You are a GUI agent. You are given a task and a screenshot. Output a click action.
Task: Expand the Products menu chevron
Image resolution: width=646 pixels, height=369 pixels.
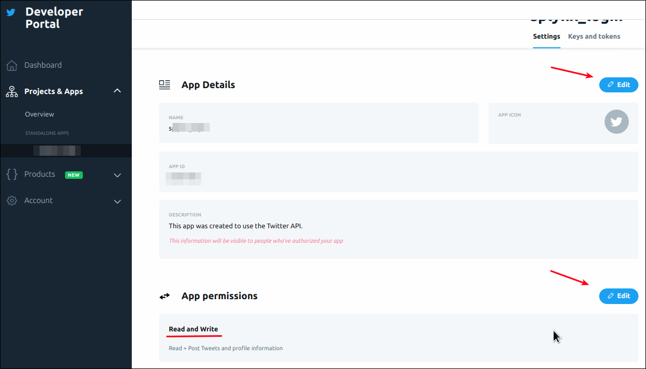118,175
